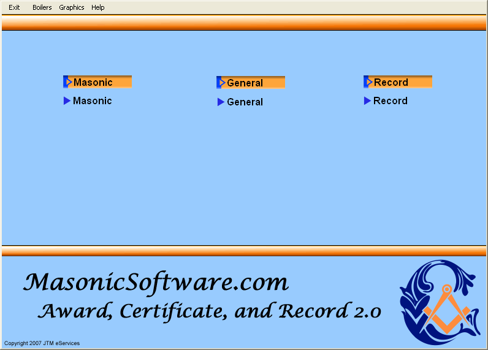Click the orange highlighted General button

tap(251, 83)
